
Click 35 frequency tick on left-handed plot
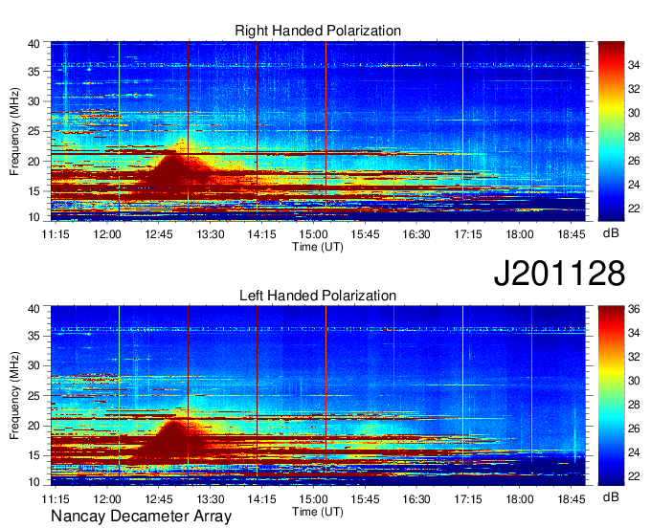coord(34,336)
